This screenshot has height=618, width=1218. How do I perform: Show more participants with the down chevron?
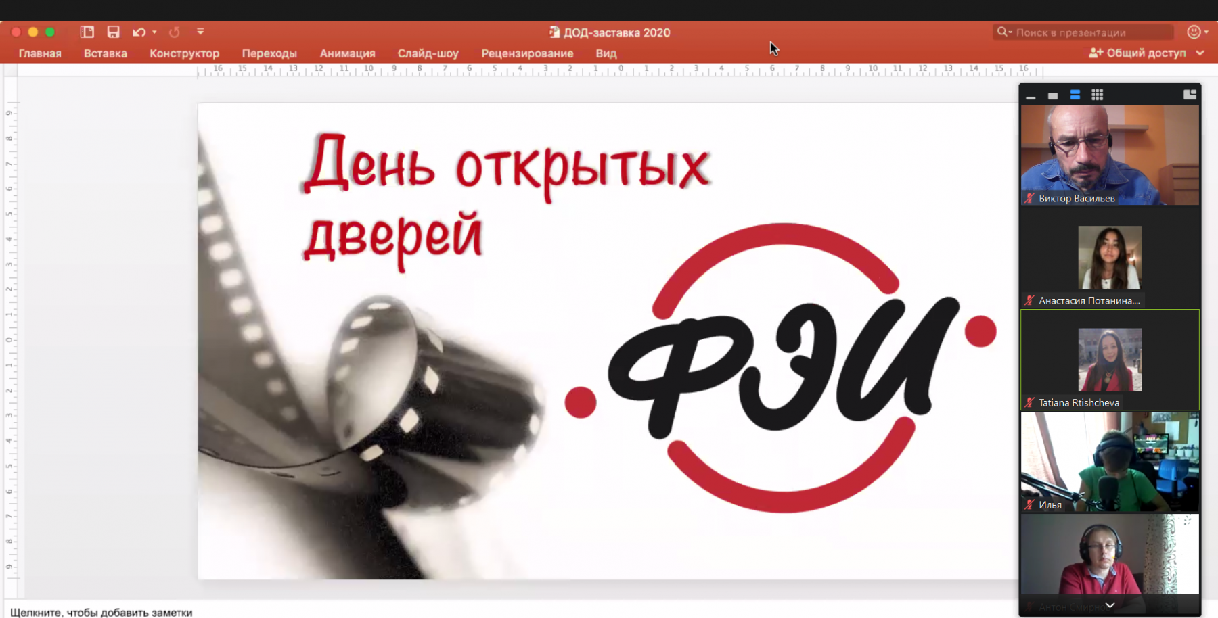pos(1110,605)
